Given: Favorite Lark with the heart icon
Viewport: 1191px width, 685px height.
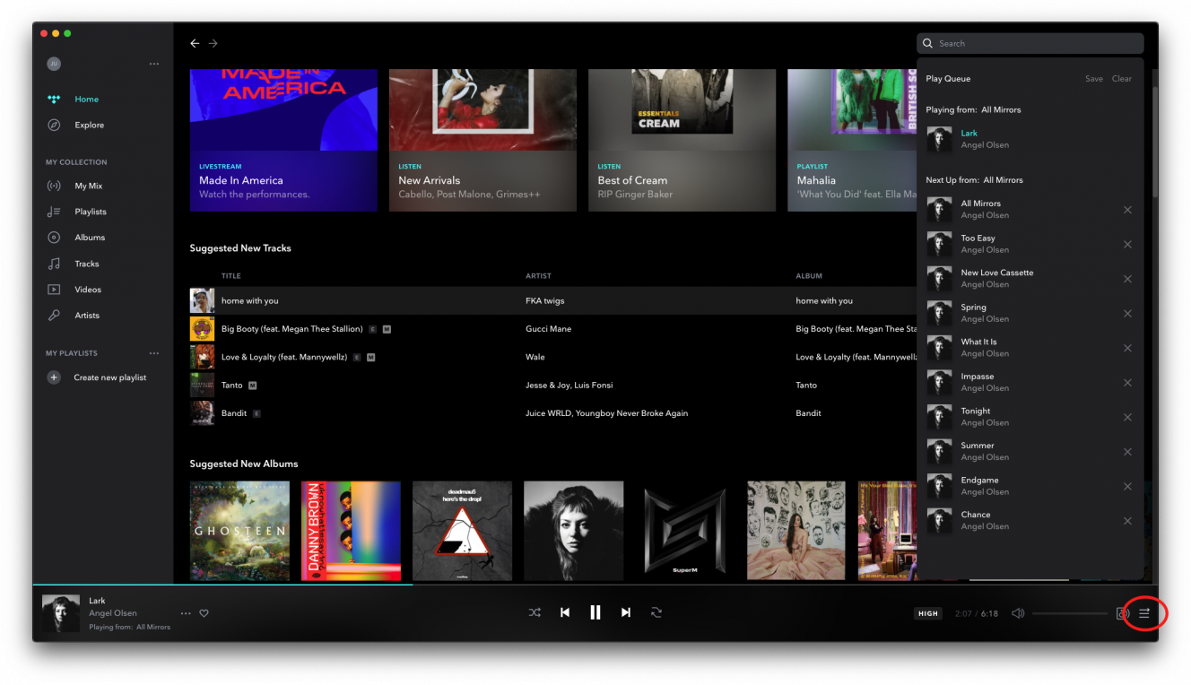Looking at the screenshot, I should [204, 613].
